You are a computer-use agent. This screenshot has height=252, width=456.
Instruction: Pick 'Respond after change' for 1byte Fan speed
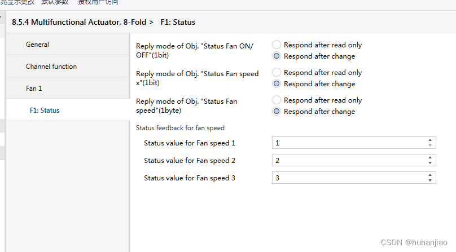[x=277, y=112]
